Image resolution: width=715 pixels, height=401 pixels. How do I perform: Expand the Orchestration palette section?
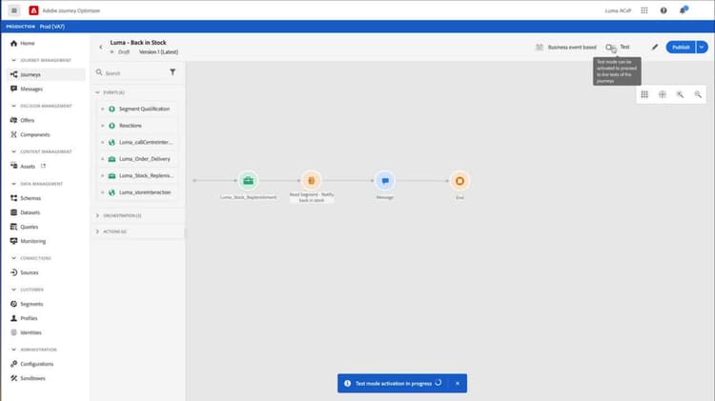point(97,215)
